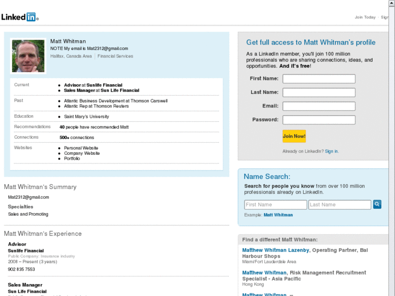Click the Matt Whitman profile name heading
Screen dimensions: 395x296
click(68, 41)
